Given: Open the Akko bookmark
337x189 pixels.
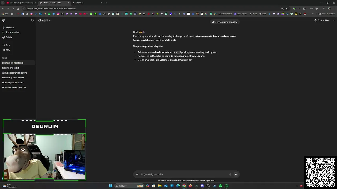Looking at the screenshot, I should 263,14.
